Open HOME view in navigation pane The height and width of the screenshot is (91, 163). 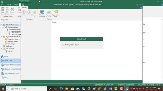pyautogui.click(x=10, y=56)
